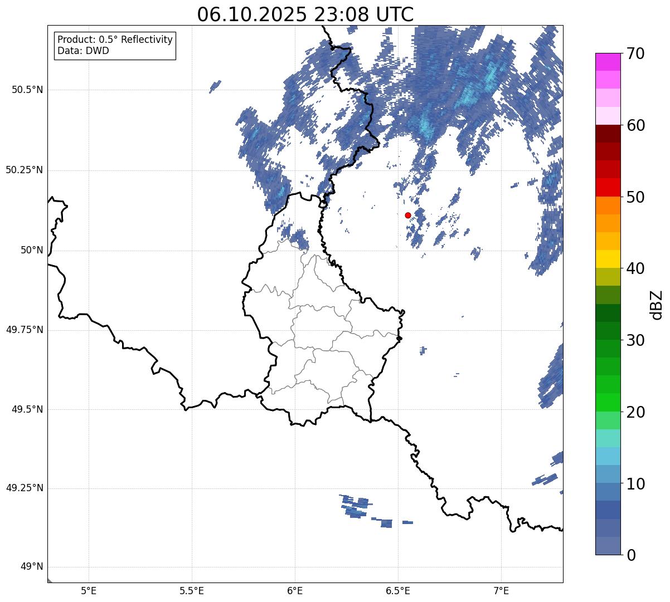Click the dark maroon colorbar segment below 60

(x=608, y=134)
